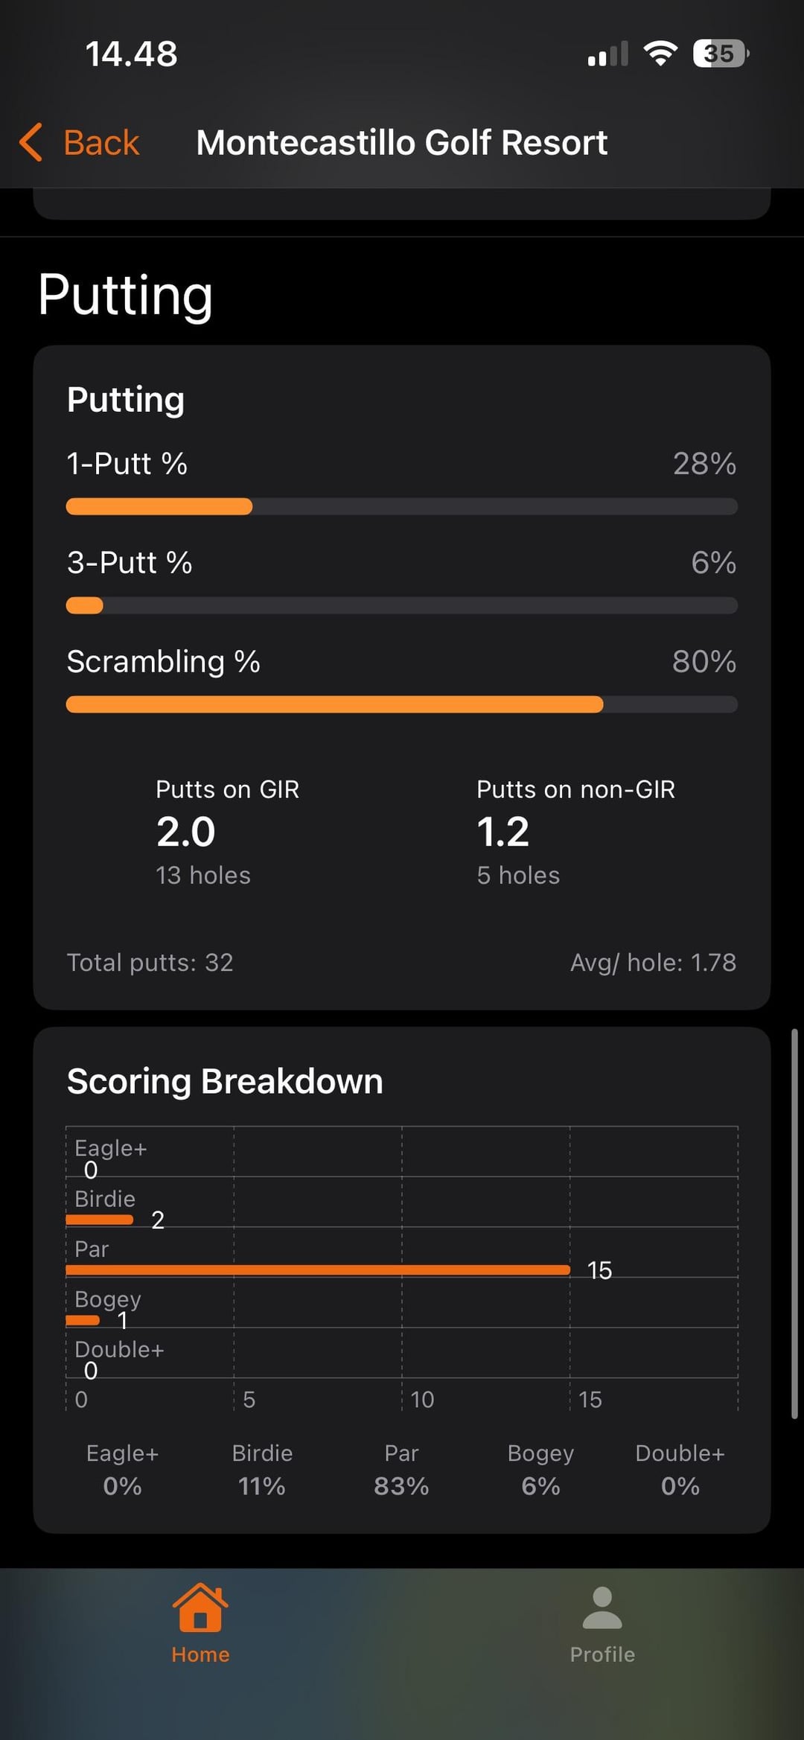
Task: Click the Back text link
Action: point(101,142)
